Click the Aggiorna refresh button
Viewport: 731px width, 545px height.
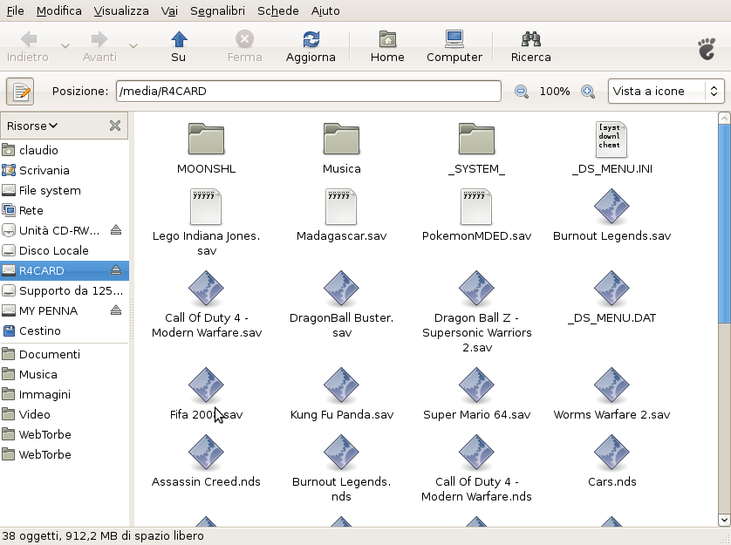click(311, 46)
